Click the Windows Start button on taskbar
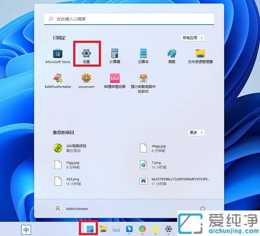 click(90, 229)
